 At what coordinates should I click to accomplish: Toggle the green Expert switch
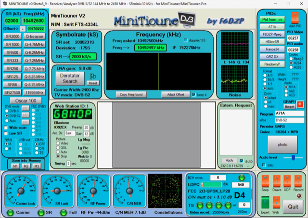265,202
